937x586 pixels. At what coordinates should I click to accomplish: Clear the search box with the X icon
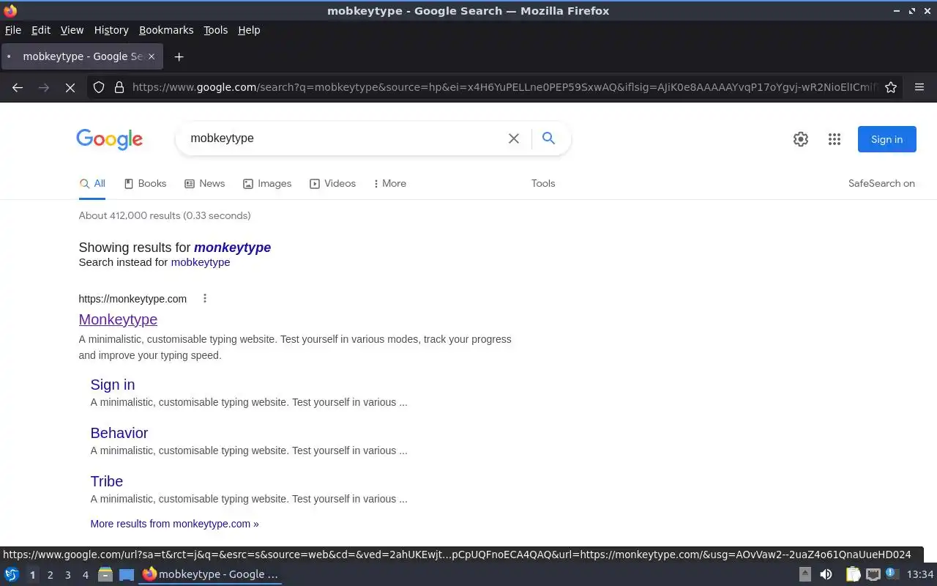coord(514,138)
